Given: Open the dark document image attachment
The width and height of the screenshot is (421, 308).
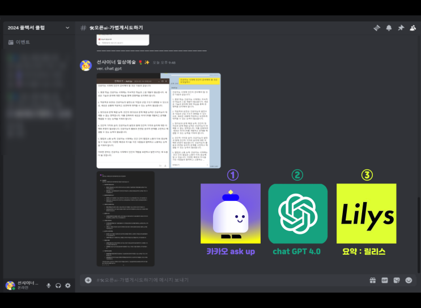Looking at the screenshot, I should [125, 219].
